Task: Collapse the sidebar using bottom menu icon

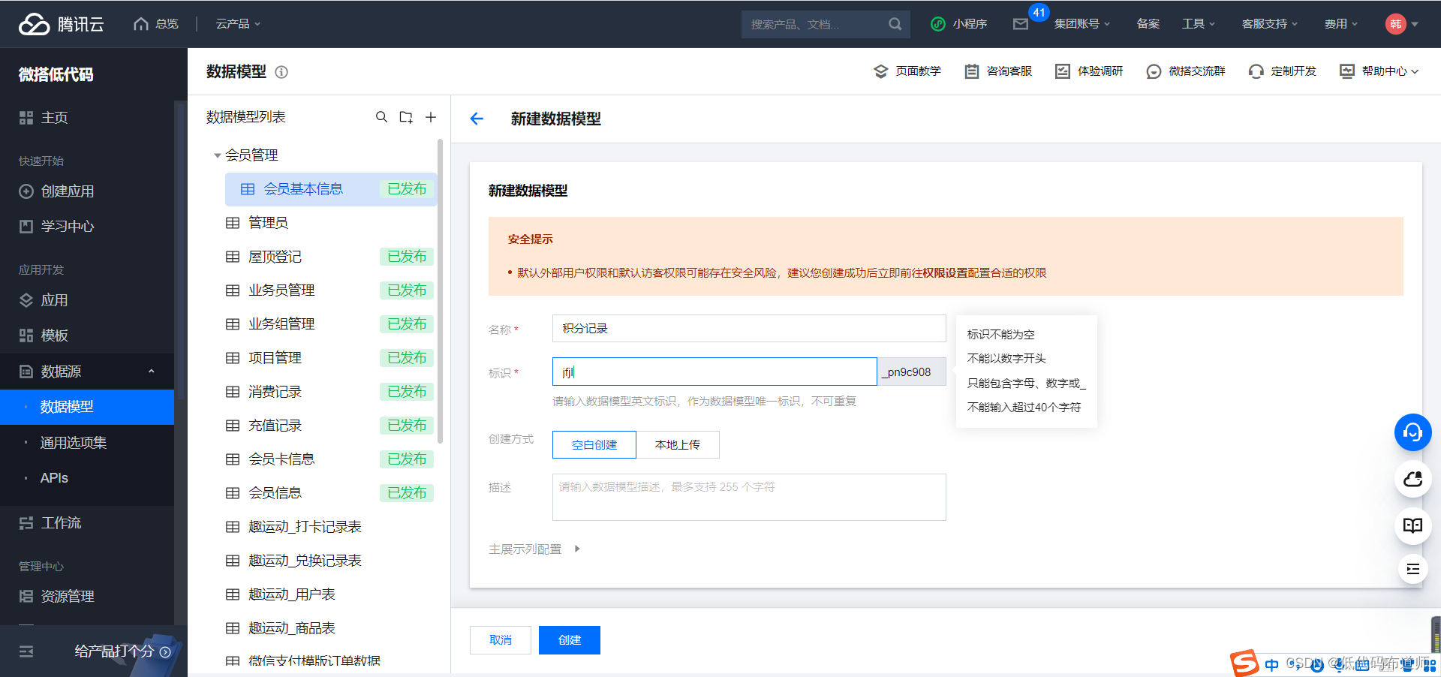Action: [x=26, y=651]
